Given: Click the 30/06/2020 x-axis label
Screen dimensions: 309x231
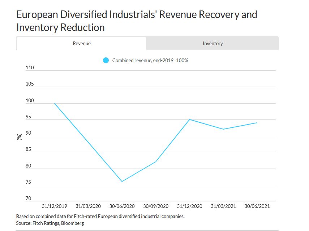Looking at the screenshot, I should [x=122, y=206].
